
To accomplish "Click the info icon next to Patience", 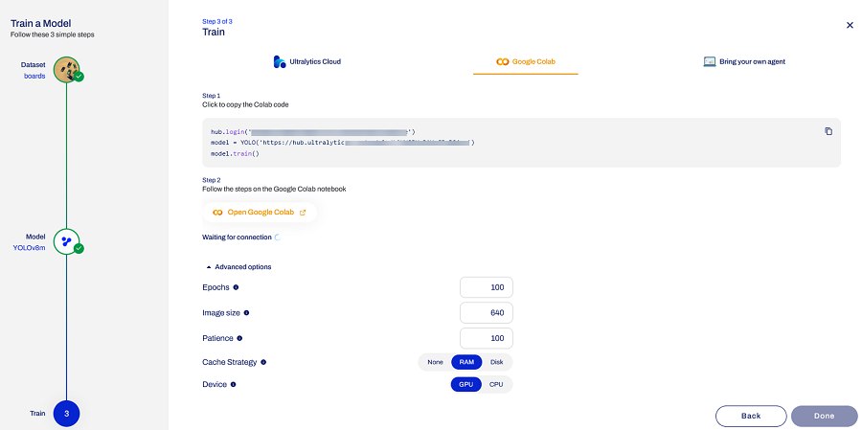I will point(239,338).
